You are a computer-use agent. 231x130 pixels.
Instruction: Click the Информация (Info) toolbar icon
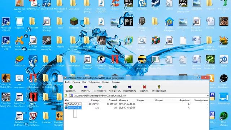click(159, 87)
